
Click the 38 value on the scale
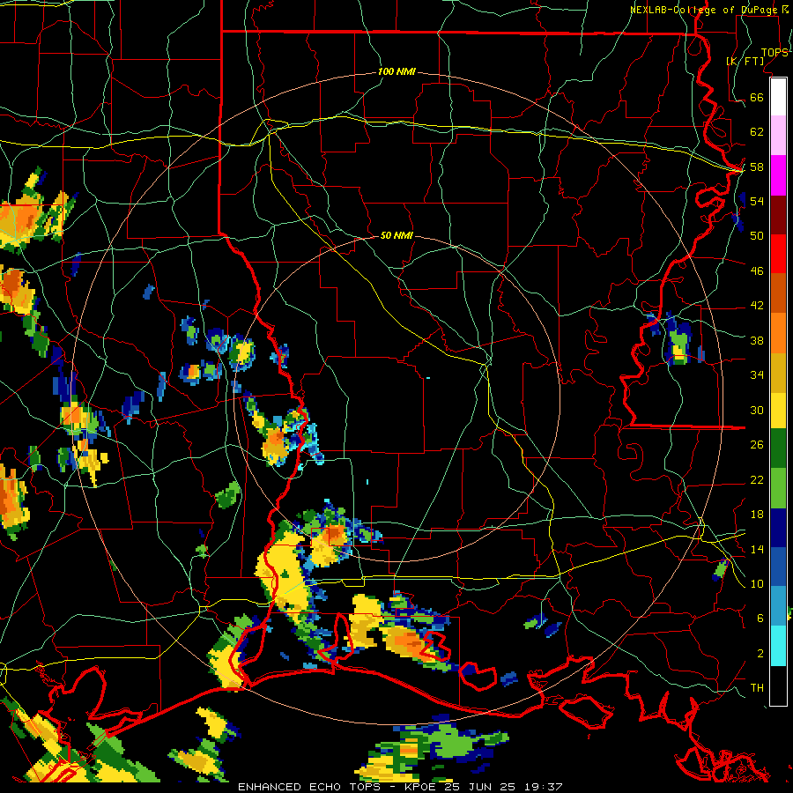point(757,341)
